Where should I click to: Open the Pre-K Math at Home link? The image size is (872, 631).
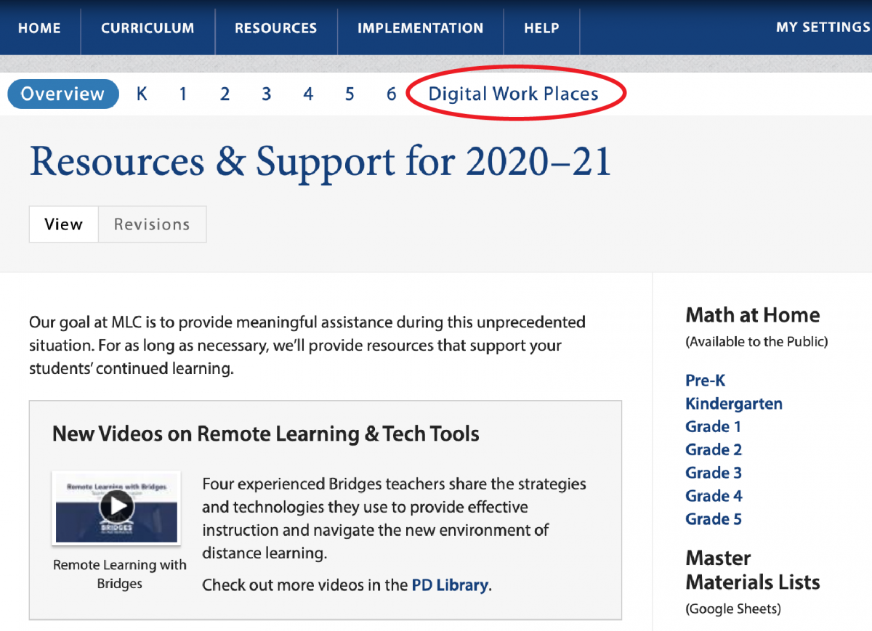tap(706, 380)
